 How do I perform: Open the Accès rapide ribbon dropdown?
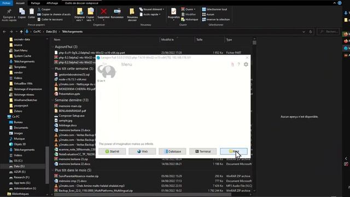tap(150, 14)
